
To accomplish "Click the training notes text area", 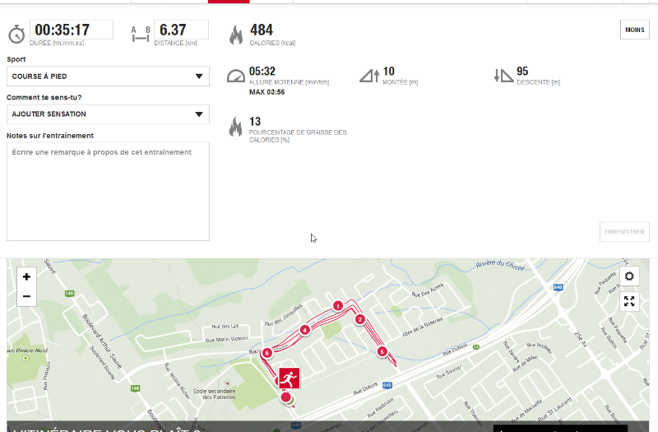I will coord(108,192).
